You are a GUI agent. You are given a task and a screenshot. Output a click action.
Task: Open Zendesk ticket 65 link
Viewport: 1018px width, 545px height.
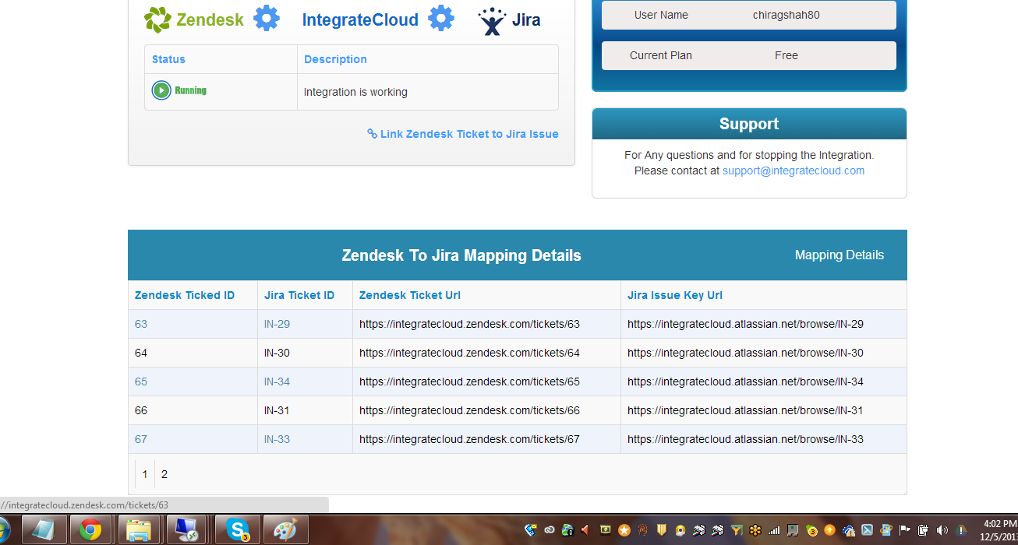pos(141,381)
